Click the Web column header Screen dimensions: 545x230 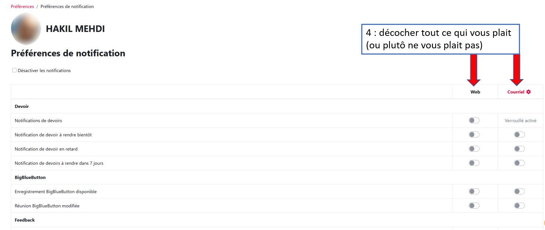pos(475,92)
